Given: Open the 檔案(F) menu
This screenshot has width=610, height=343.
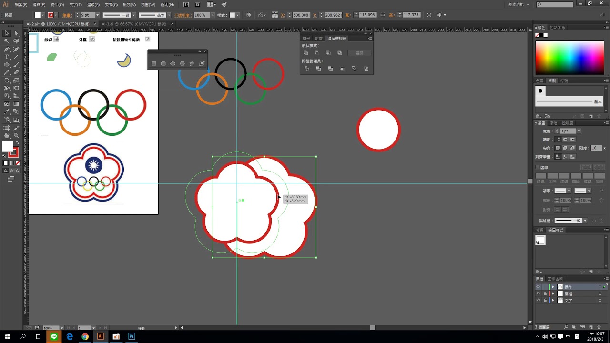Looking at the screenshot, I should 21,4.
